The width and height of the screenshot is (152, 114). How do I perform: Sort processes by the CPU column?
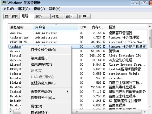83,27
